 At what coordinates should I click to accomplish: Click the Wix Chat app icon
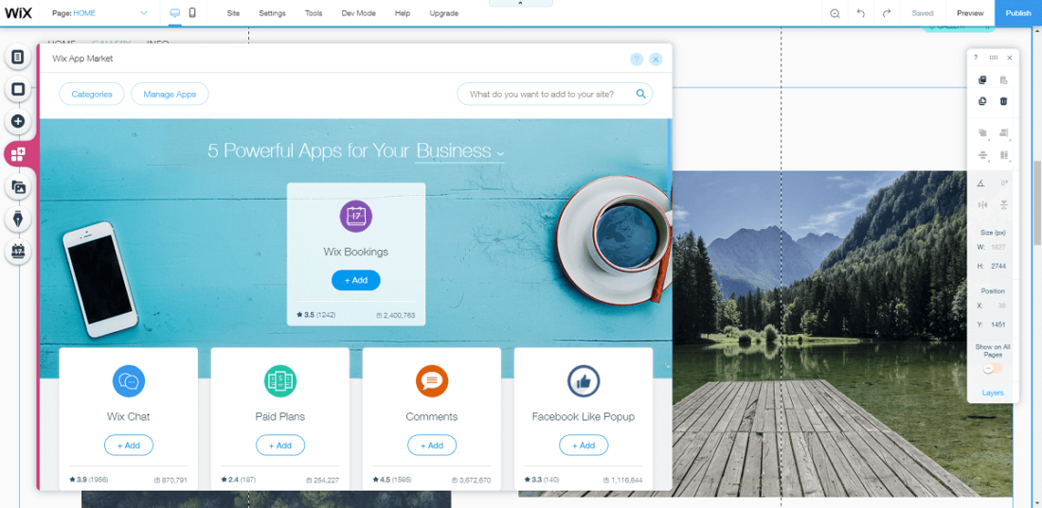(128, 381)
